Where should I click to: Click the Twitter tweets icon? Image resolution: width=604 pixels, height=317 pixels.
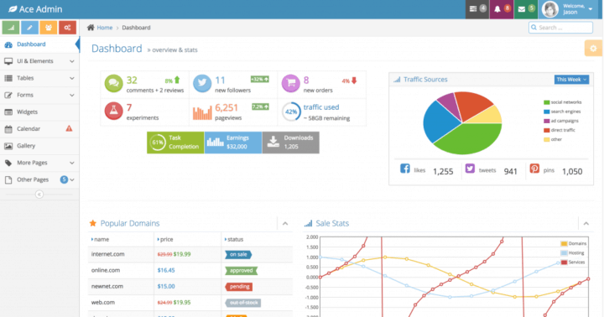(x=470, y=169)
